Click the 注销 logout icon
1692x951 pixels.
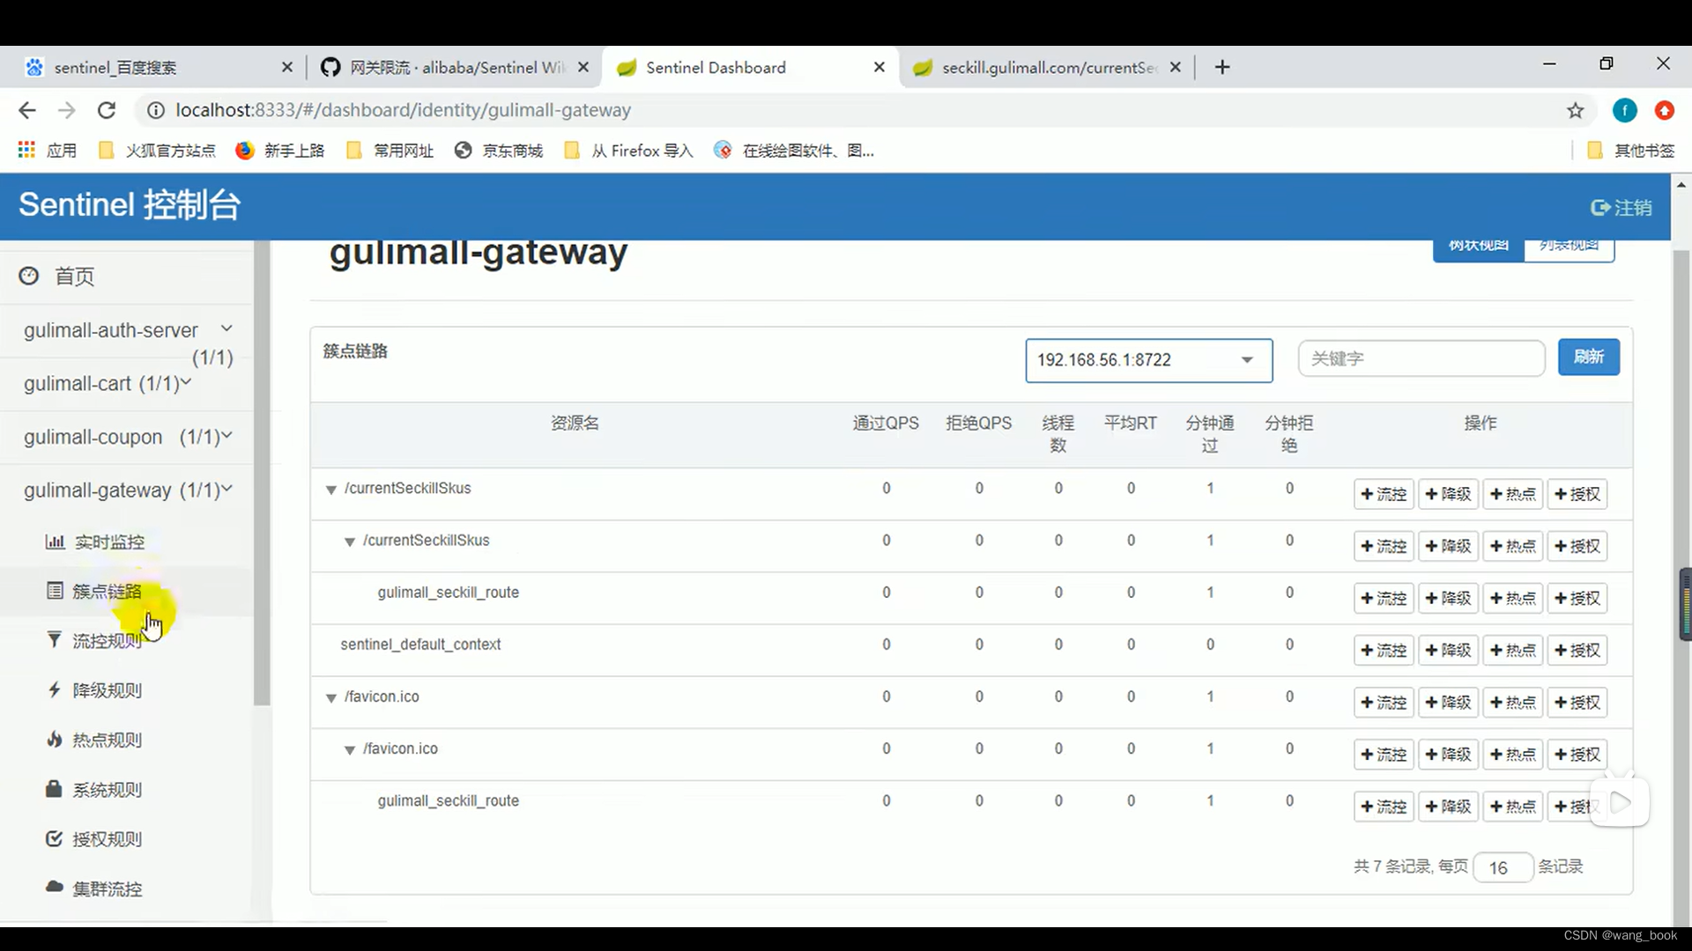tap(1599, 208)
